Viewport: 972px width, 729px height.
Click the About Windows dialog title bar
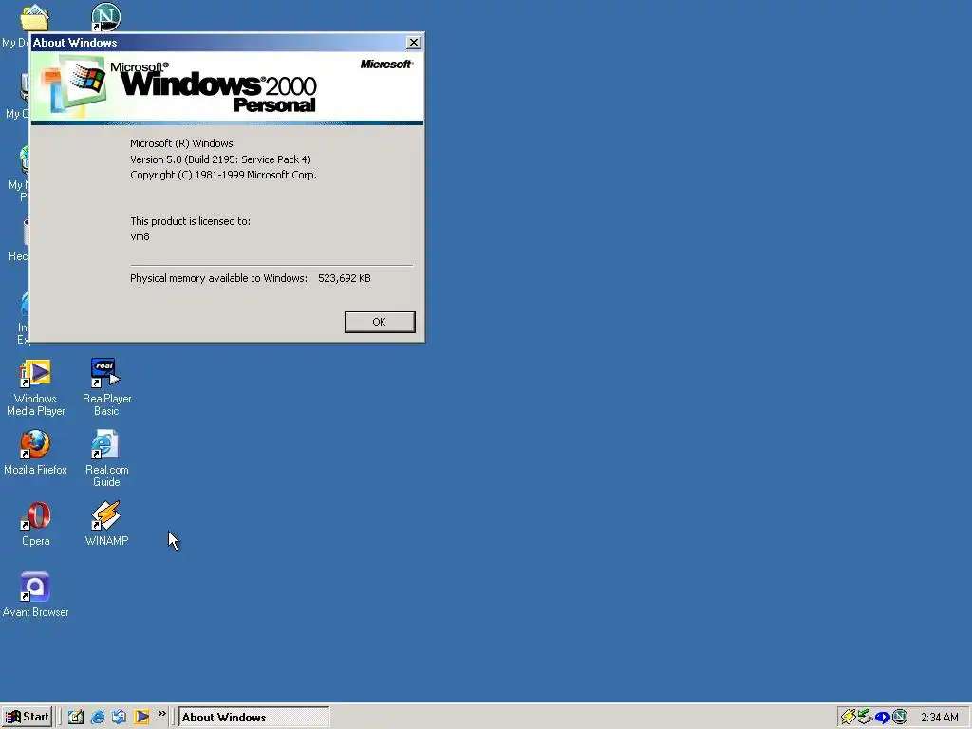227,42
